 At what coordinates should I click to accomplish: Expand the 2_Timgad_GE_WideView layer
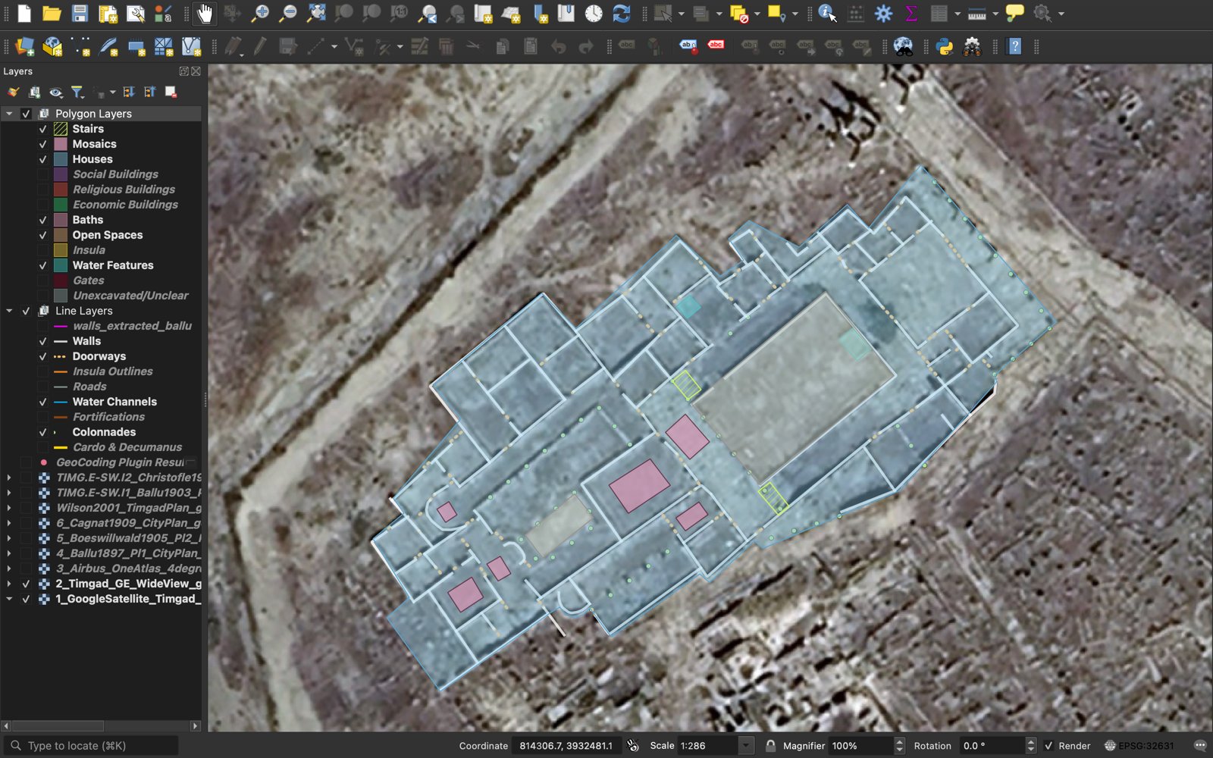coord(9,584)
